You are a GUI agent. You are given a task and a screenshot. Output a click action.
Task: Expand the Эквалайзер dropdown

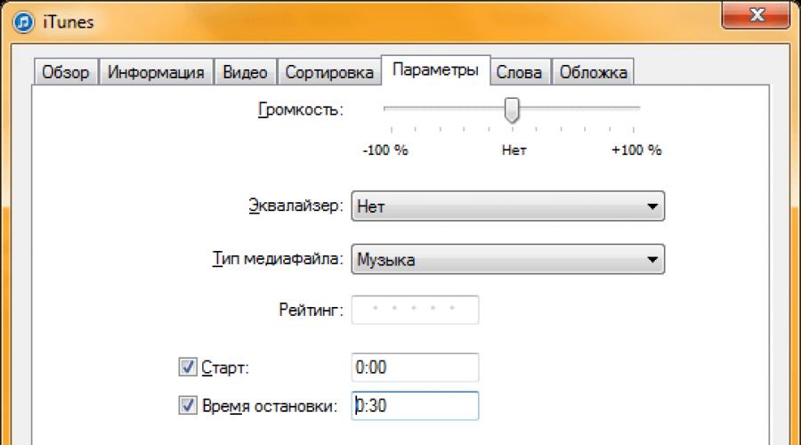coord(508,206)
